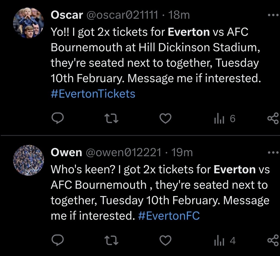Share Owen's tweet
Viewport: 280px width, 256px height.
[273, 241]
